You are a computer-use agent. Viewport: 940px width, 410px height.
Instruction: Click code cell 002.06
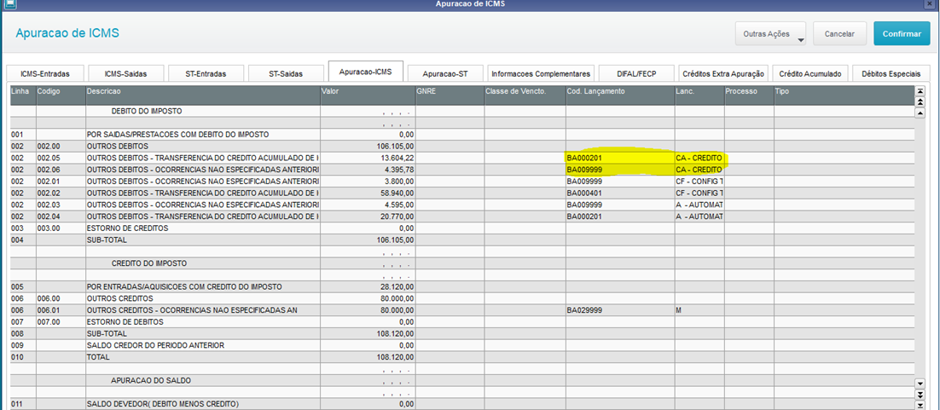(61, 169)
